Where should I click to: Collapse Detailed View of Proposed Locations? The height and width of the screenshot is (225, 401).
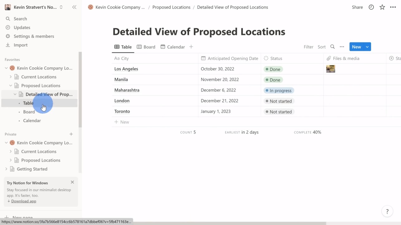pyautogui.click(x=15, y=94)
